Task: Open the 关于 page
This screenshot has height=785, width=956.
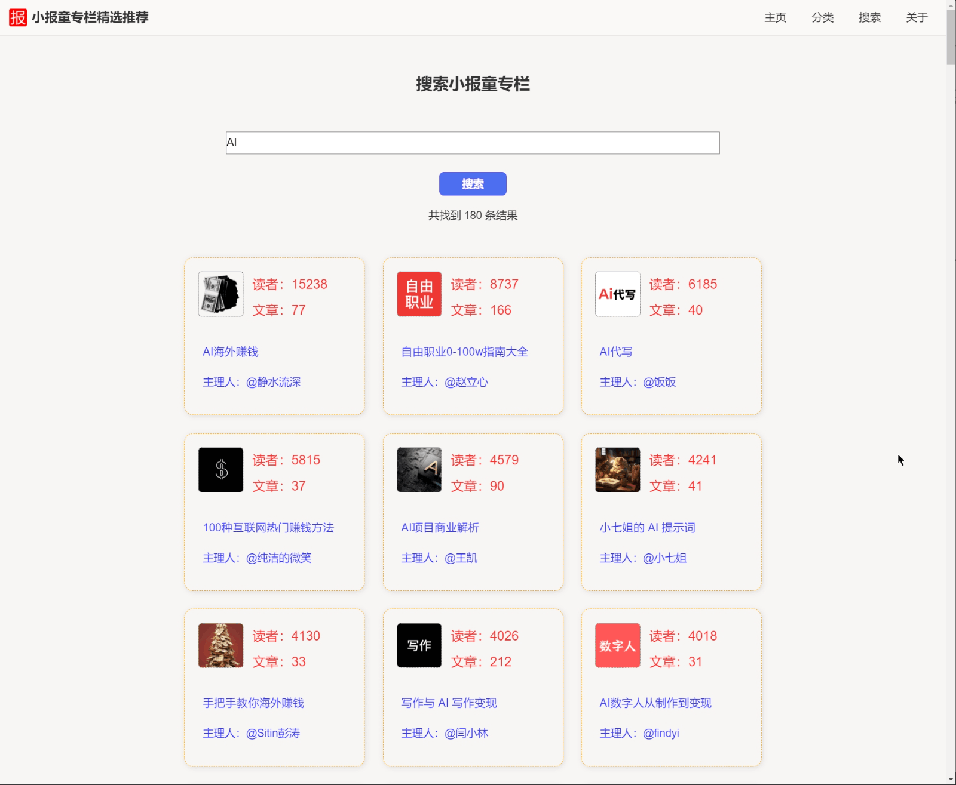Action: point(916,18)
